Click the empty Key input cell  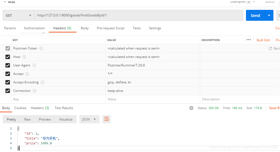[x=58, y=99]
